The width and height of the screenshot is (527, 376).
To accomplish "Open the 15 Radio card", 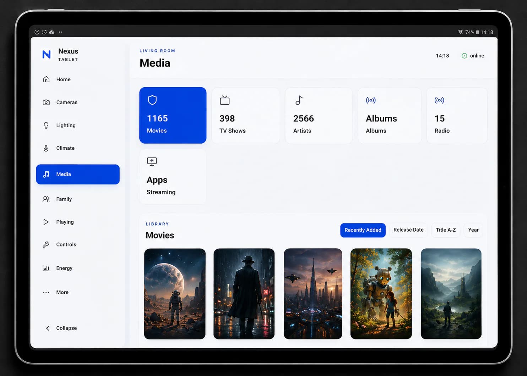I will tap(457, 115).
